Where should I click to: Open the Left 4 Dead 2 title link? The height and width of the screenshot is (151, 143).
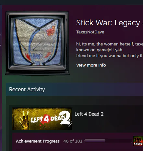click(x=89, y=114)
